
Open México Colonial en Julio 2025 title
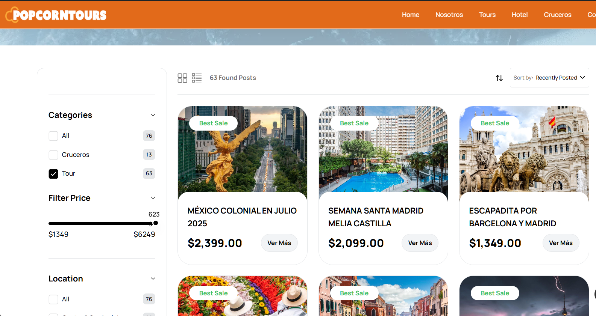coord(242,217)
